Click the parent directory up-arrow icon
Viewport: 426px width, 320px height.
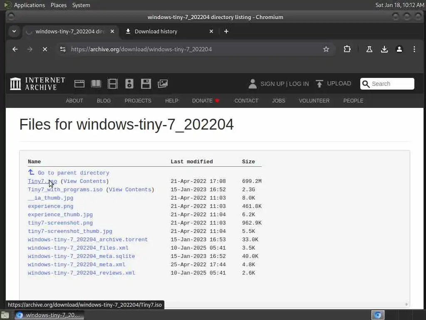coord(31,172)
